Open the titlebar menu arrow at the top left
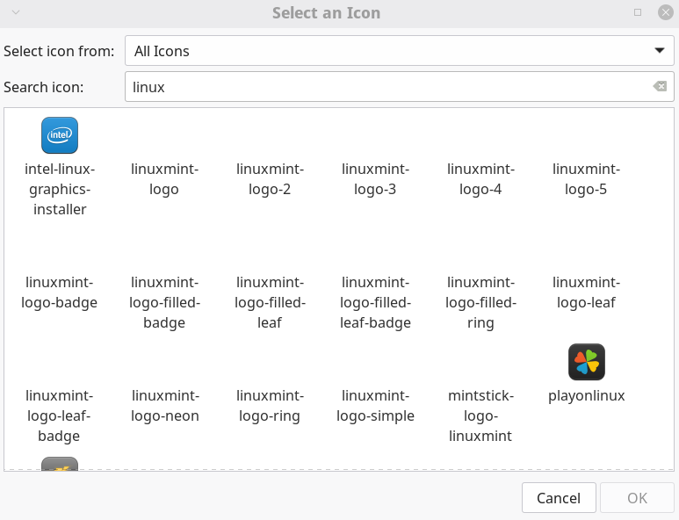Screen dimensions: 679x520 (x=15, y=13)
